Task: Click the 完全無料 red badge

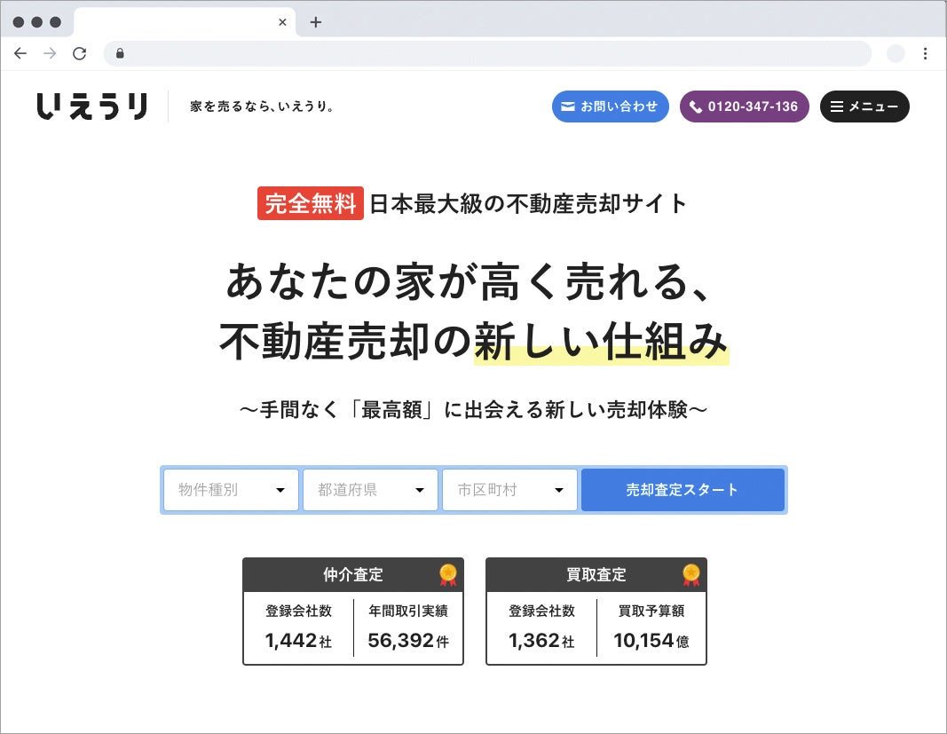Action: pos(311,203)
